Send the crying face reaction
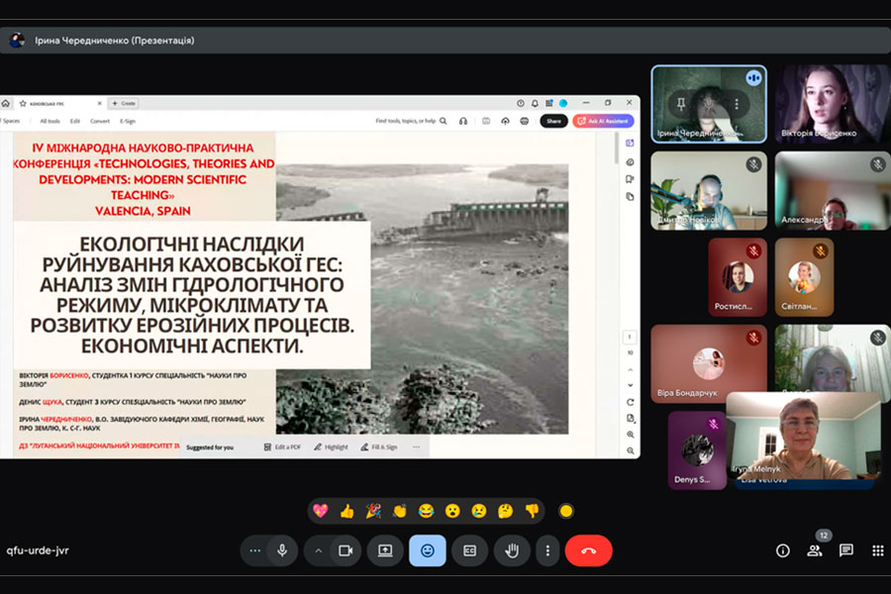 point(479,511)
